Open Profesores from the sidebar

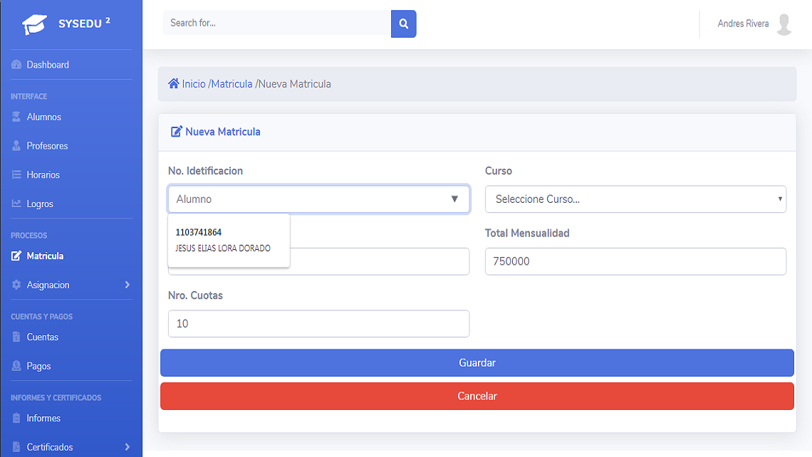(x=47, y=146)
